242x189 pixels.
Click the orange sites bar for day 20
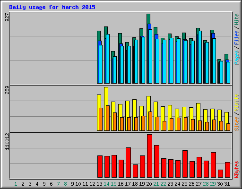click(x=150, y=121)
